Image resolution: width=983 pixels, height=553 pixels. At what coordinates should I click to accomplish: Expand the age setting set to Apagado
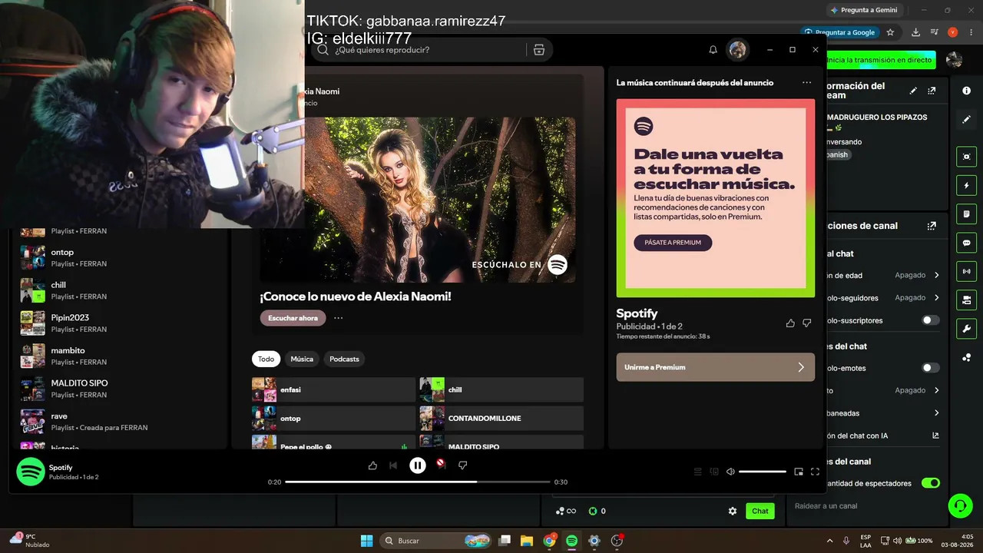click(x=937, y=275)
